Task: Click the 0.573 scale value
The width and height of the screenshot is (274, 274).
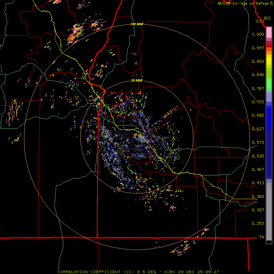Action: pos(258,142)
